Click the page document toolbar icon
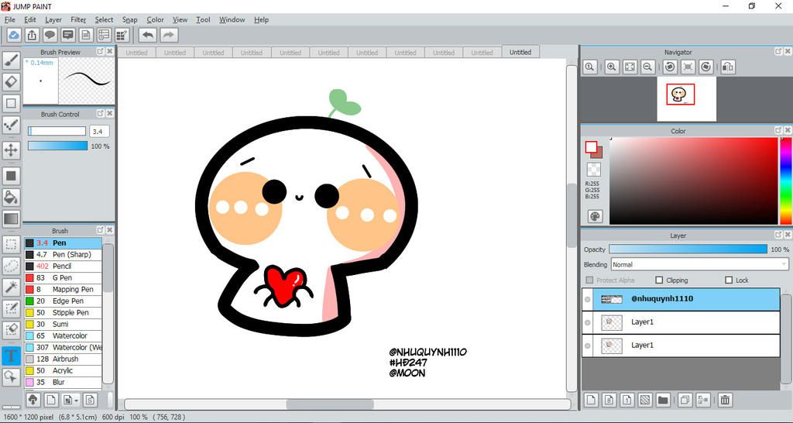Viewport: 793px width, 423px height. (86, 35)
